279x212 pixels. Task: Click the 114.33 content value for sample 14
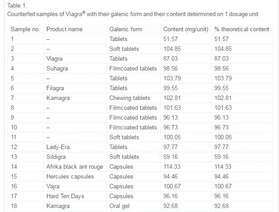(x=172, y=166)
